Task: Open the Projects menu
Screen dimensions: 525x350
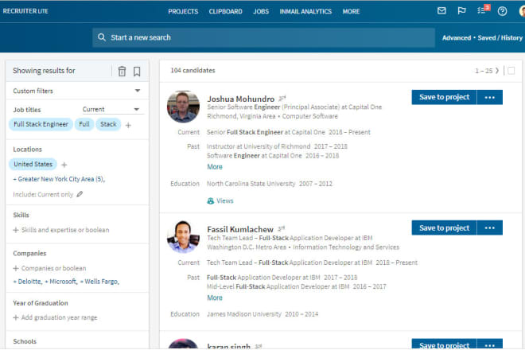Action: tap(183, 11)
